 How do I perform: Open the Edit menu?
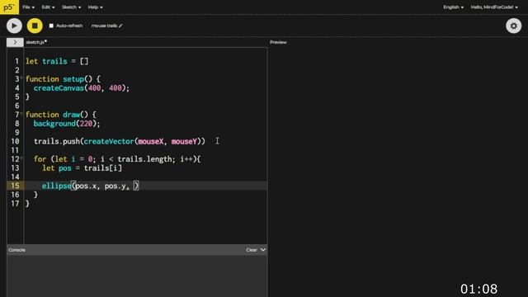[48, 7]
